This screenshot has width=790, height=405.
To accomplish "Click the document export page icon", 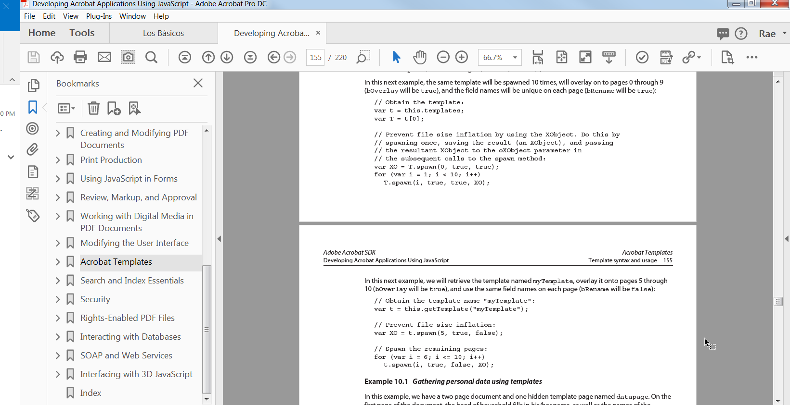I will point(727,57).
